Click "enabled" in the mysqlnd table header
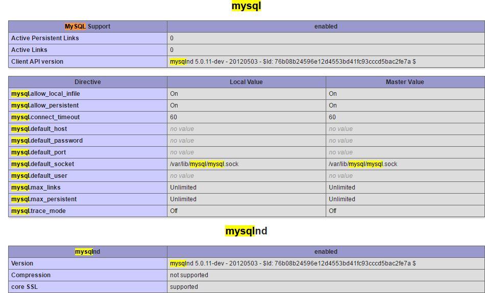485x293 pixels. click(x=326, y=252)
